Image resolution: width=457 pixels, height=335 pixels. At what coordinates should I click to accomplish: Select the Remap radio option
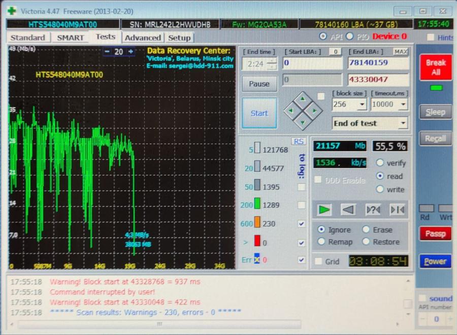coord(321,242)
